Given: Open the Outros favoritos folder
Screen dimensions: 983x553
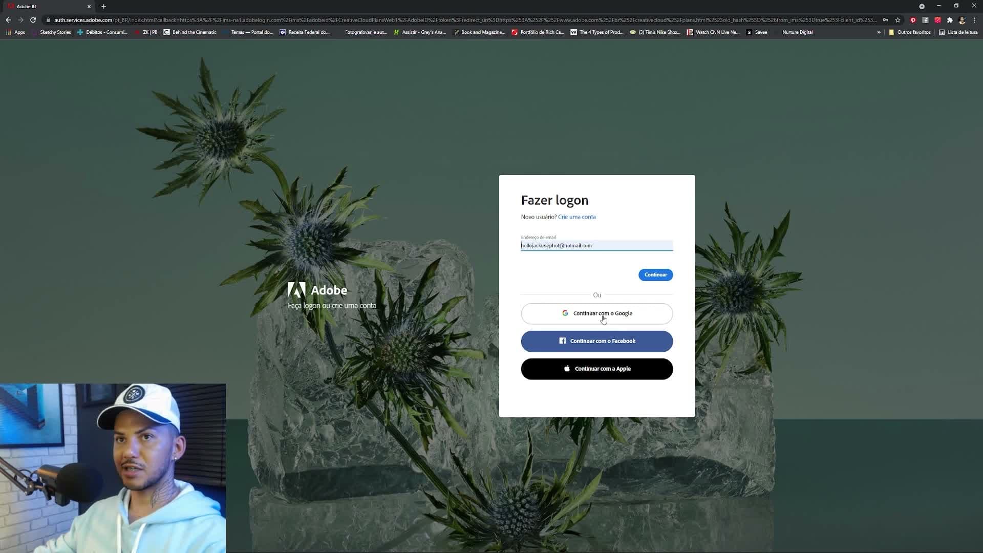Looking at the screenshot, I should tap(909, 32).
